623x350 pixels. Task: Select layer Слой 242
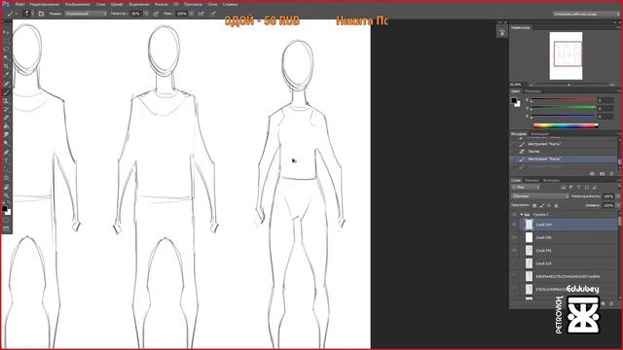[x=568, y=251]
